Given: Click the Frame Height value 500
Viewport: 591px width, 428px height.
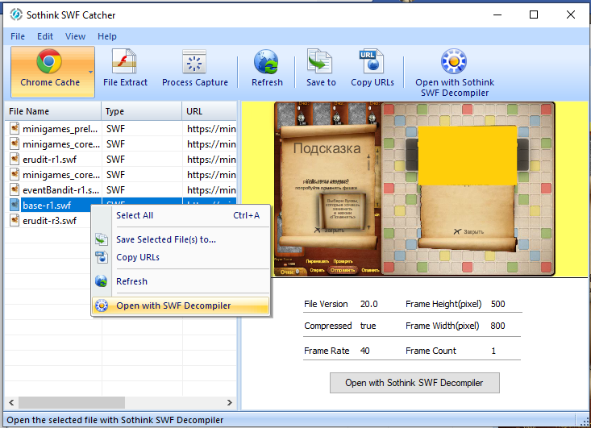Looking at the screenshot, I should click(497, 304).
